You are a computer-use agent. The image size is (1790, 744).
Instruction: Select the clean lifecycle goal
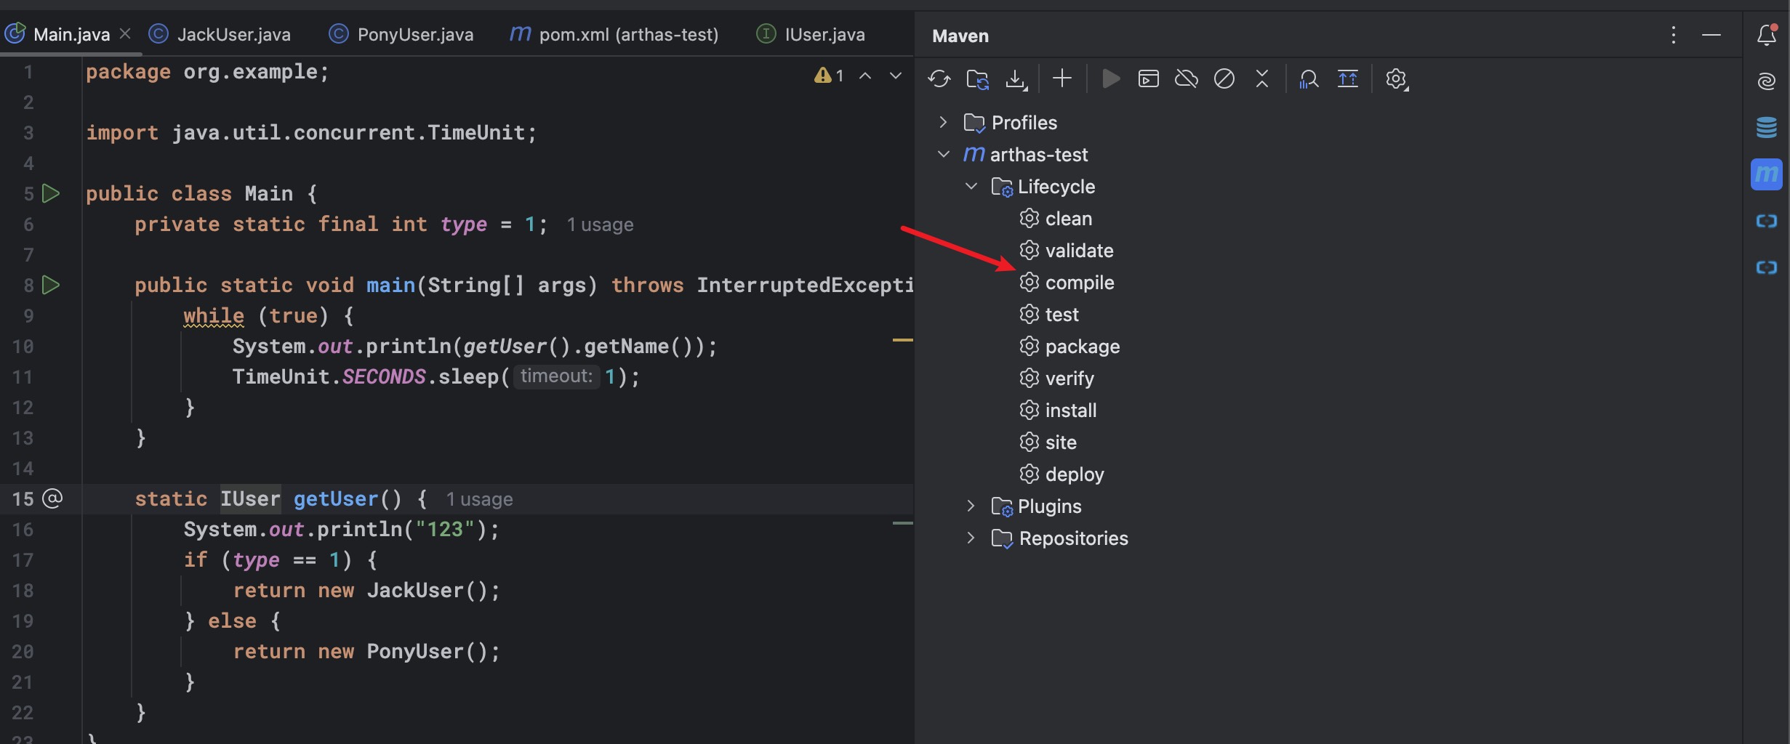tap(1056, 218)
